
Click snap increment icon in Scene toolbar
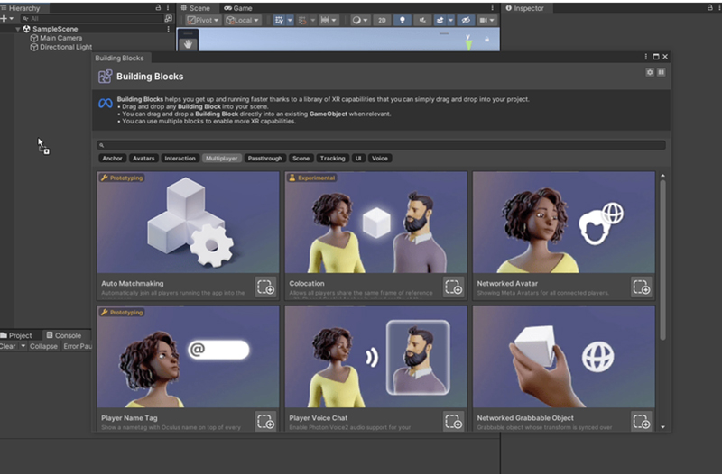302,20
